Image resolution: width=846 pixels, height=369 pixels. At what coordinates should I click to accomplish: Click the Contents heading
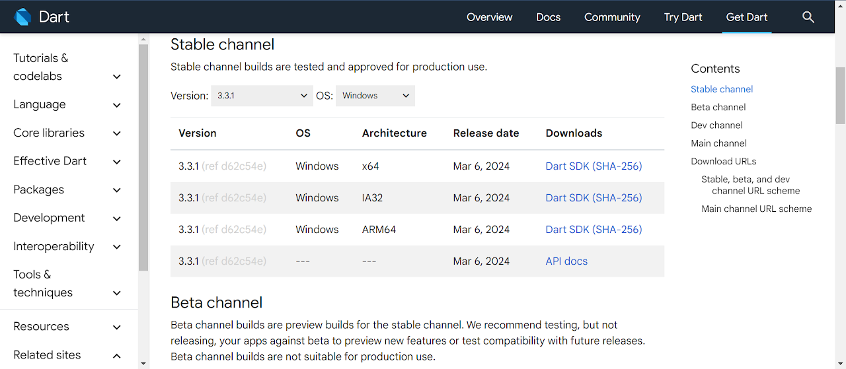[715, 69]
